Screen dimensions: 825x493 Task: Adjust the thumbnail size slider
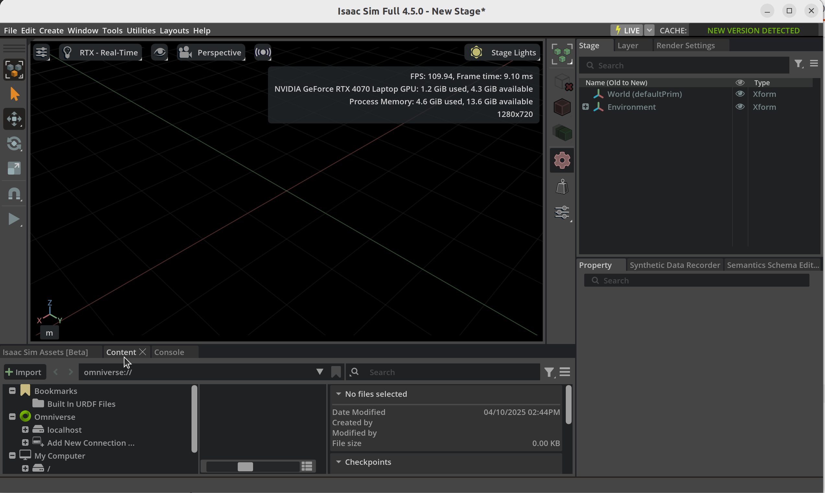coord(246,466)
